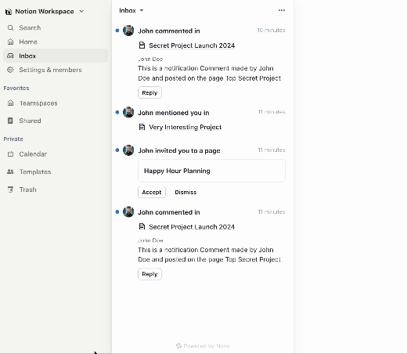407x354 pixels.
Task: Accept the Happy Hour Planning invitation
Action: pyautogui.click(x=152, y=192)
